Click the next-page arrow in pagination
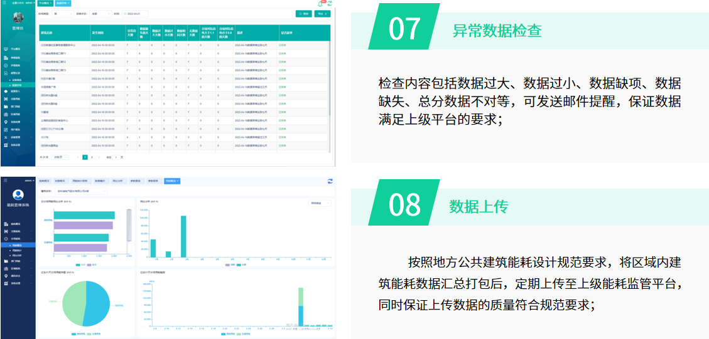The height and width of the screenshot is (339, 709). pyautogui.click(x=99, y=157)
